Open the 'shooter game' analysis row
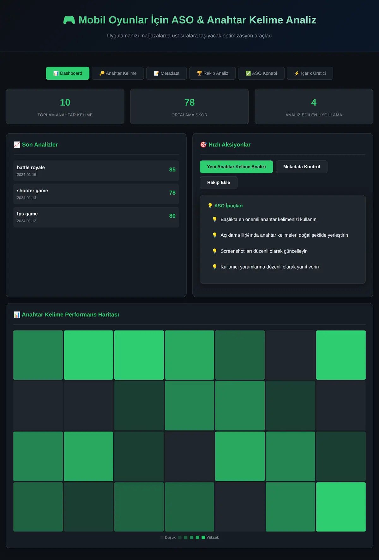 tap(96, 194)
